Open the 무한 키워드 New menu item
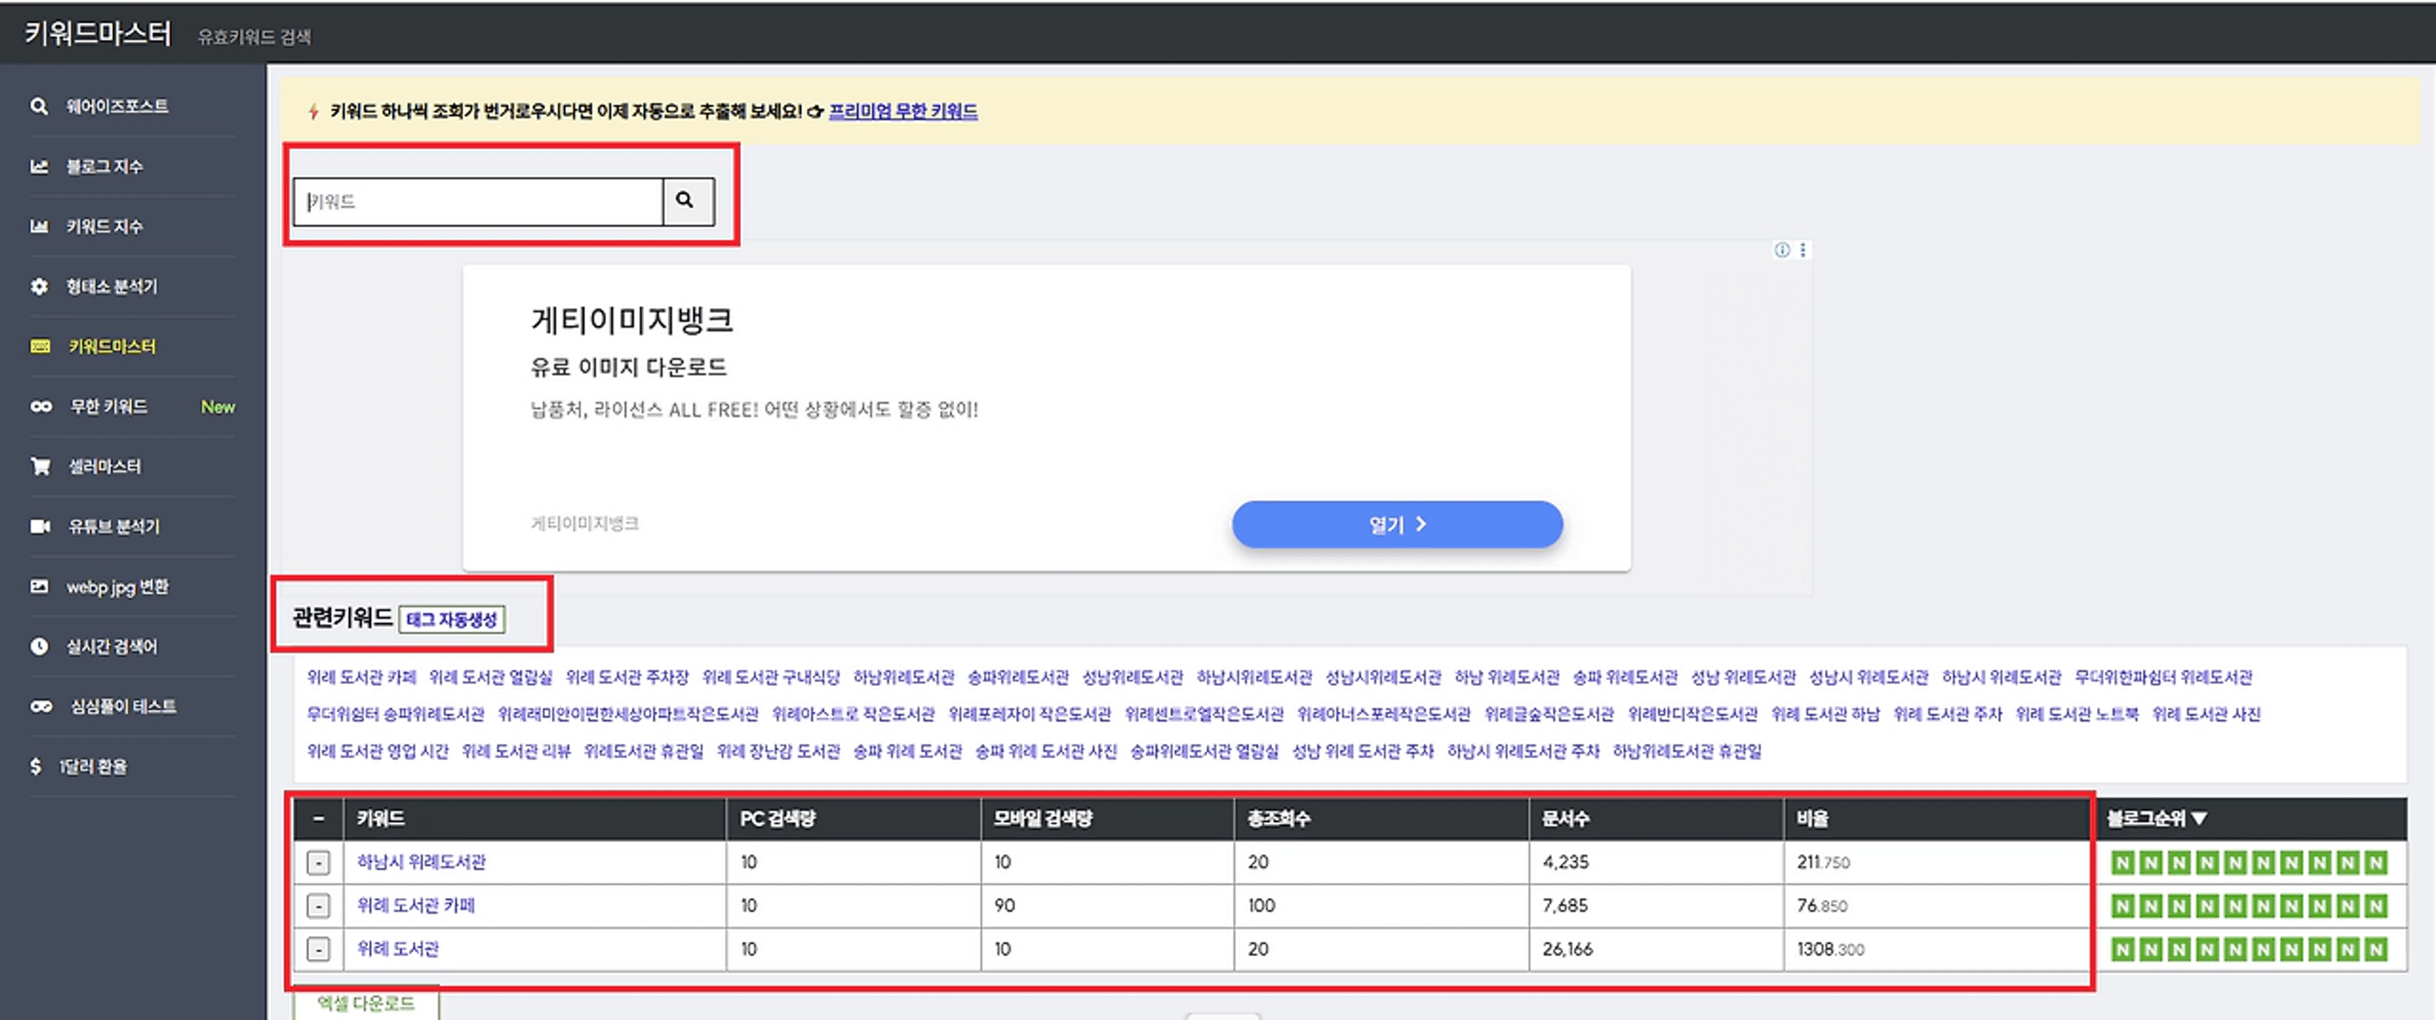The height and width of the screenshot is (1020, 2436). tap(108, 407)
